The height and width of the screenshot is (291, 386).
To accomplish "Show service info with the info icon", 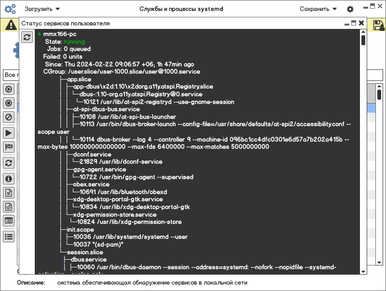I will pyautogui.click(x=9, y=179).
